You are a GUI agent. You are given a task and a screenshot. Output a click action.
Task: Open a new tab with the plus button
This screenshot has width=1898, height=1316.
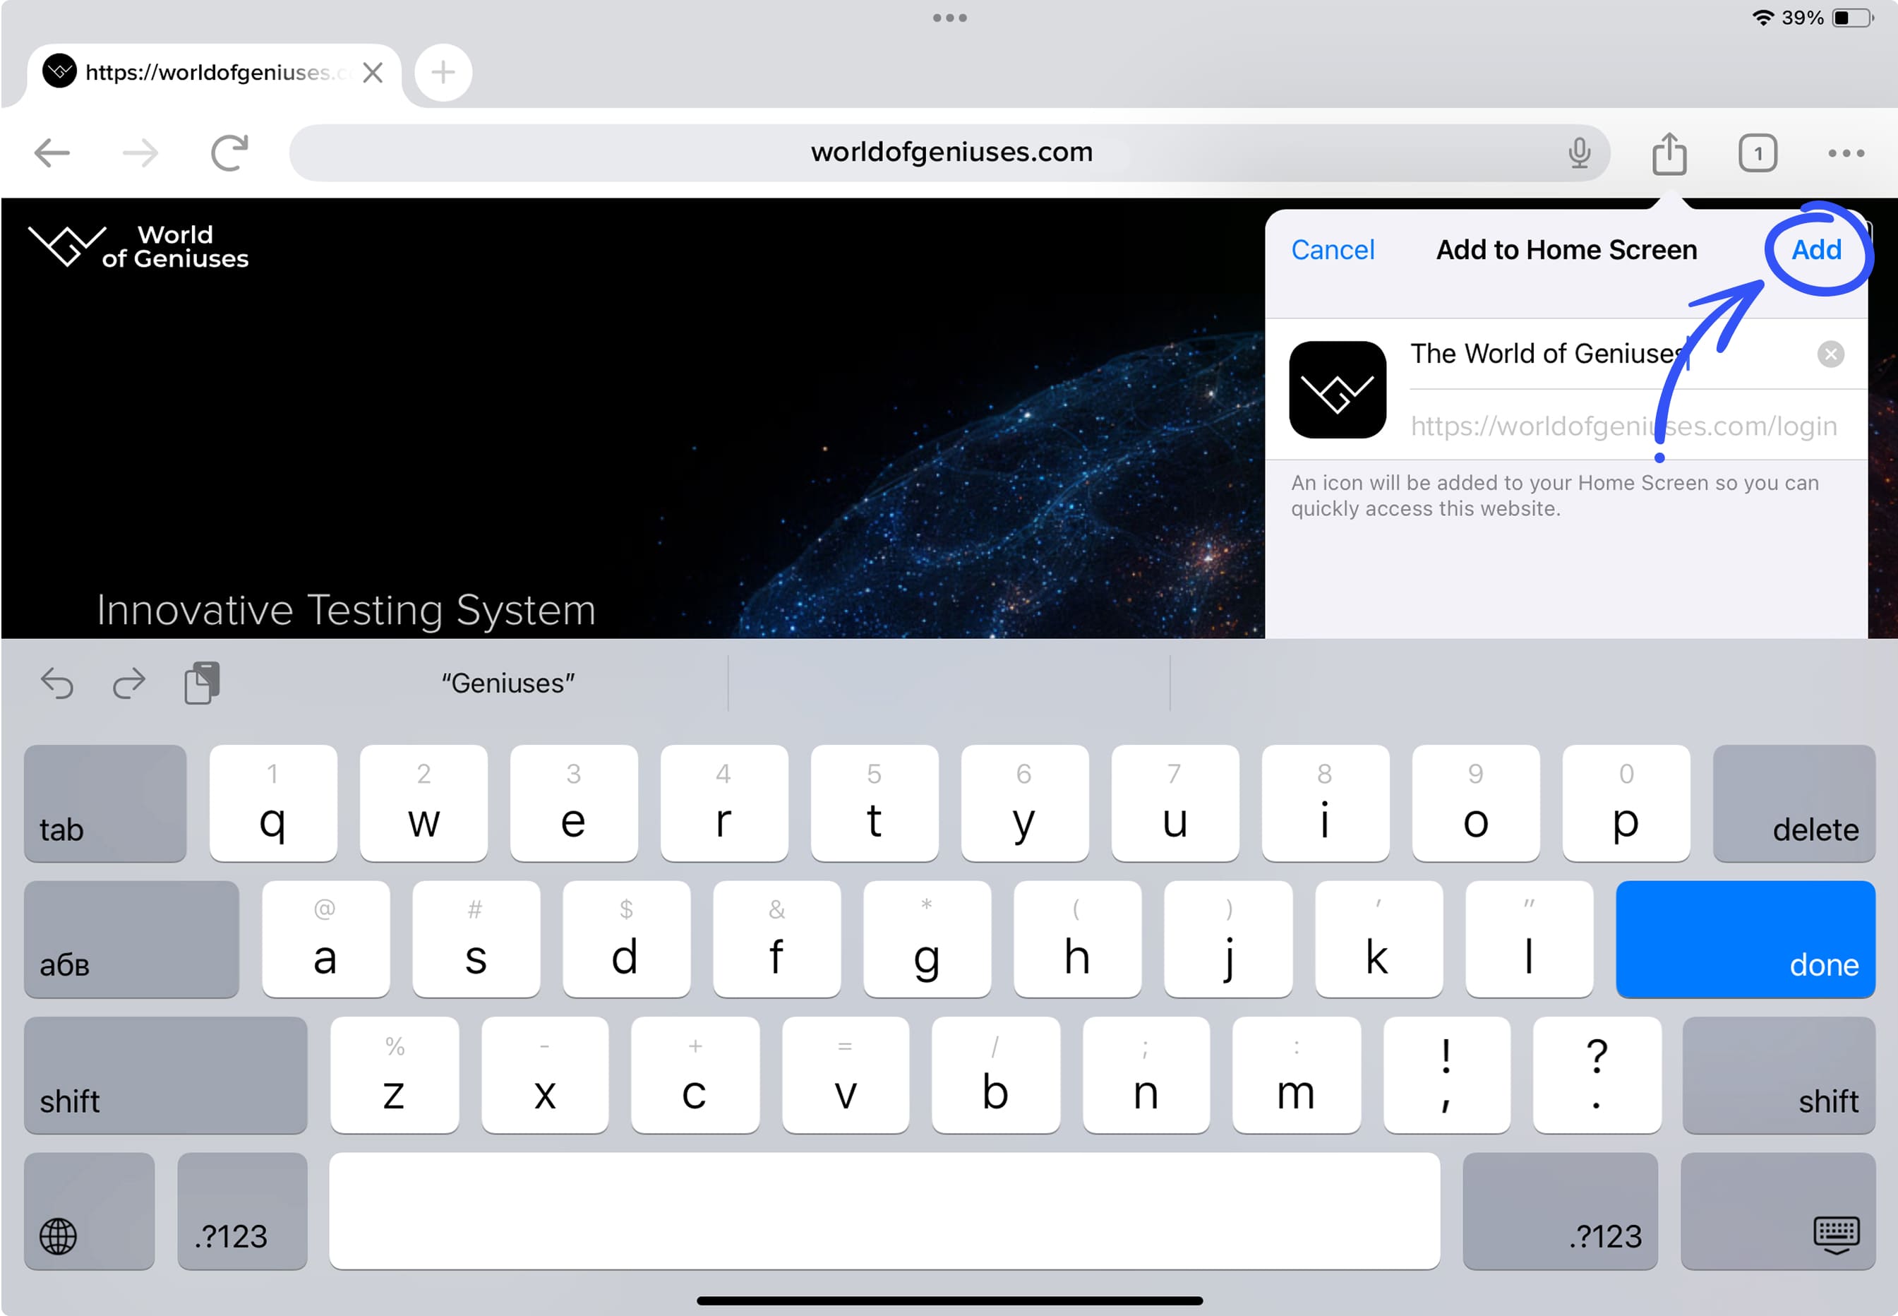pyautogui.click(x=443, y=73)
